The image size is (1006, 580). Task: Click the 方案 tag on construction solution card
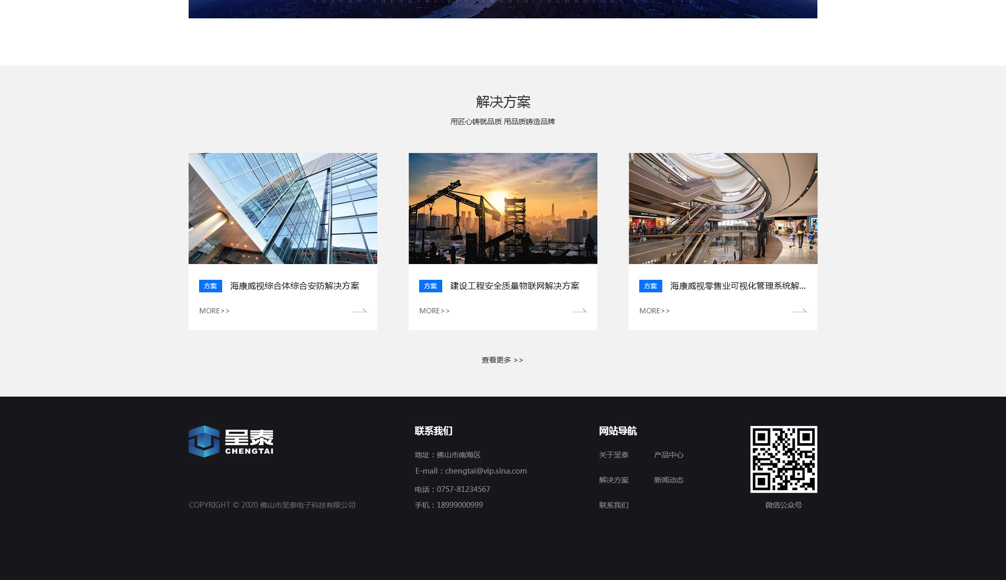pos(431,286)
